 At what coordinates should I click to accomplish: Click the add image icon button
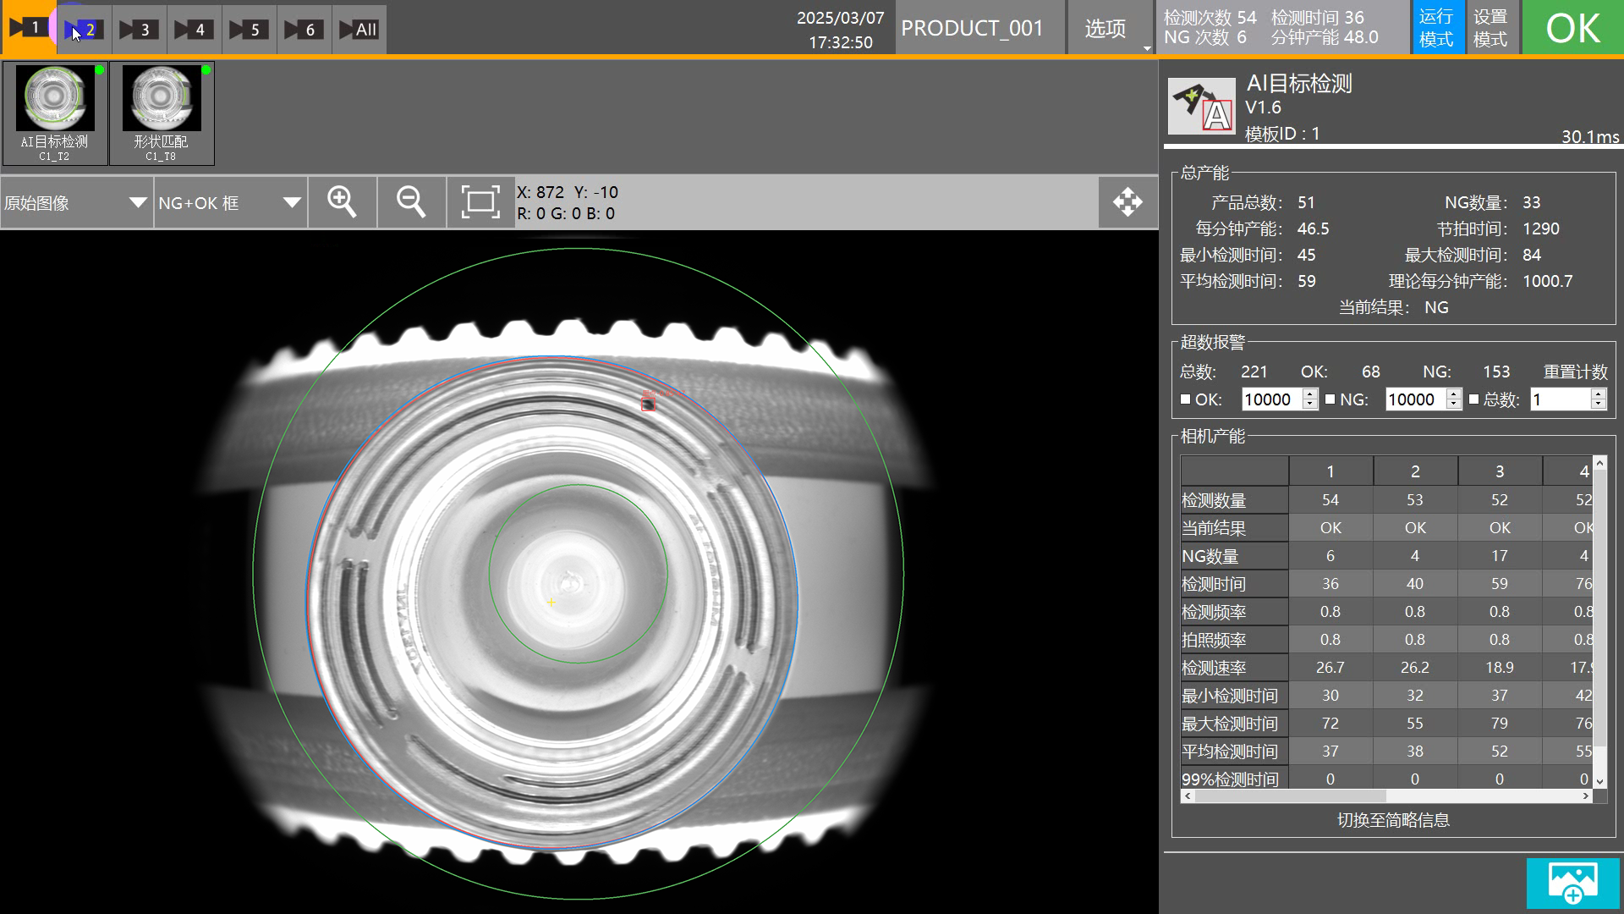(1572, 883)
